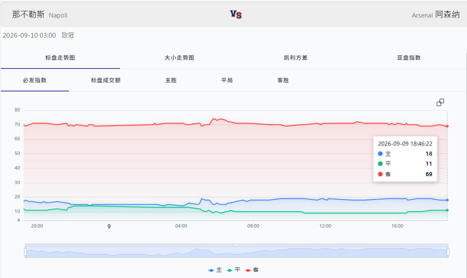
Task: Click the right zoom slider handle
Action: click(448, 252)
